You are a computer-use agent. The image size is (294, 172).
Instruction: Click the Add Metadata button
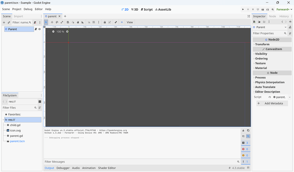[272, 103]
